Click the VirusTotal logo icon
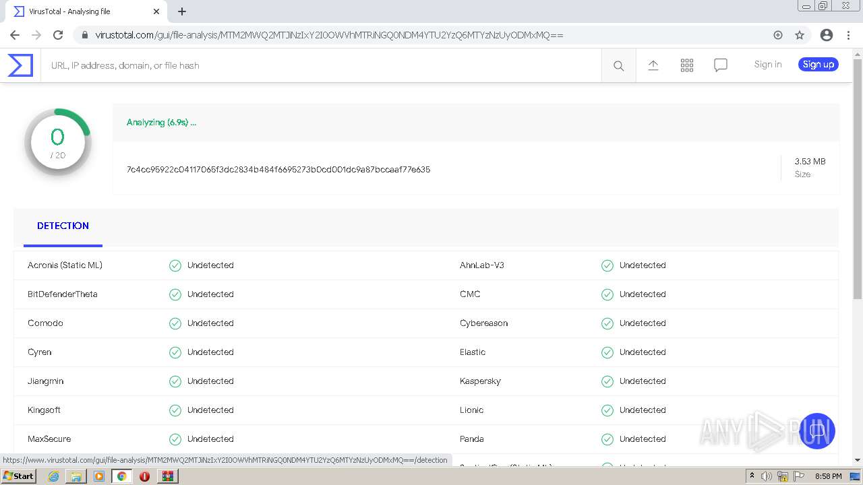Image resolution: width=863 pixels, height=485 pixels. point(20,65)
